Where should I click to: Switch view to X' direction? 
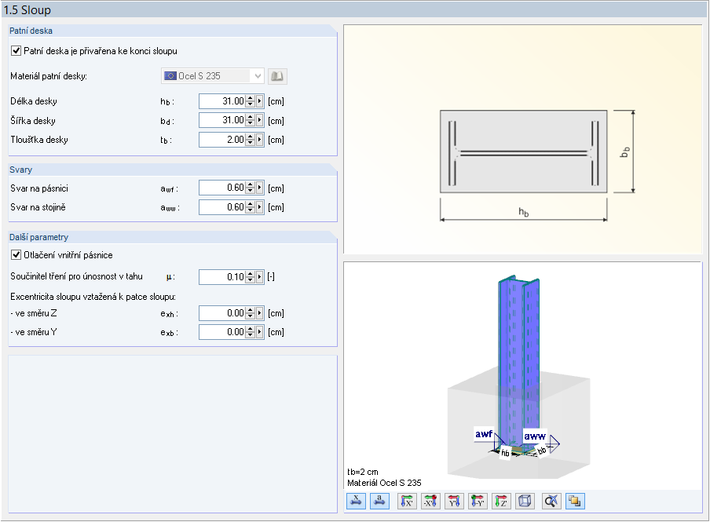point(407,501)
